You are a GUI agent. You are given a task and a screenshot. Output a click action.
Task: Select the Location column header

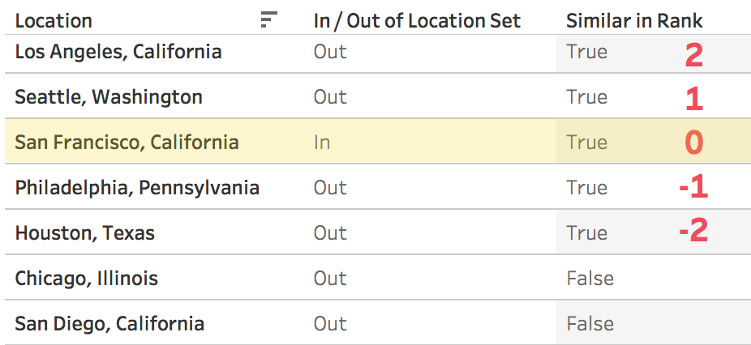(x=54, y=21)
